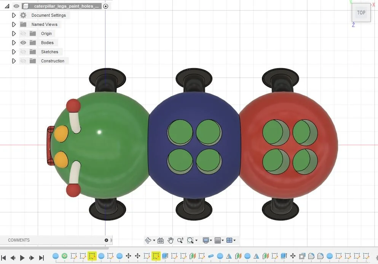Click the comments panel resize handle
Screen dimensions: 378x264
[x=111, y=240]
